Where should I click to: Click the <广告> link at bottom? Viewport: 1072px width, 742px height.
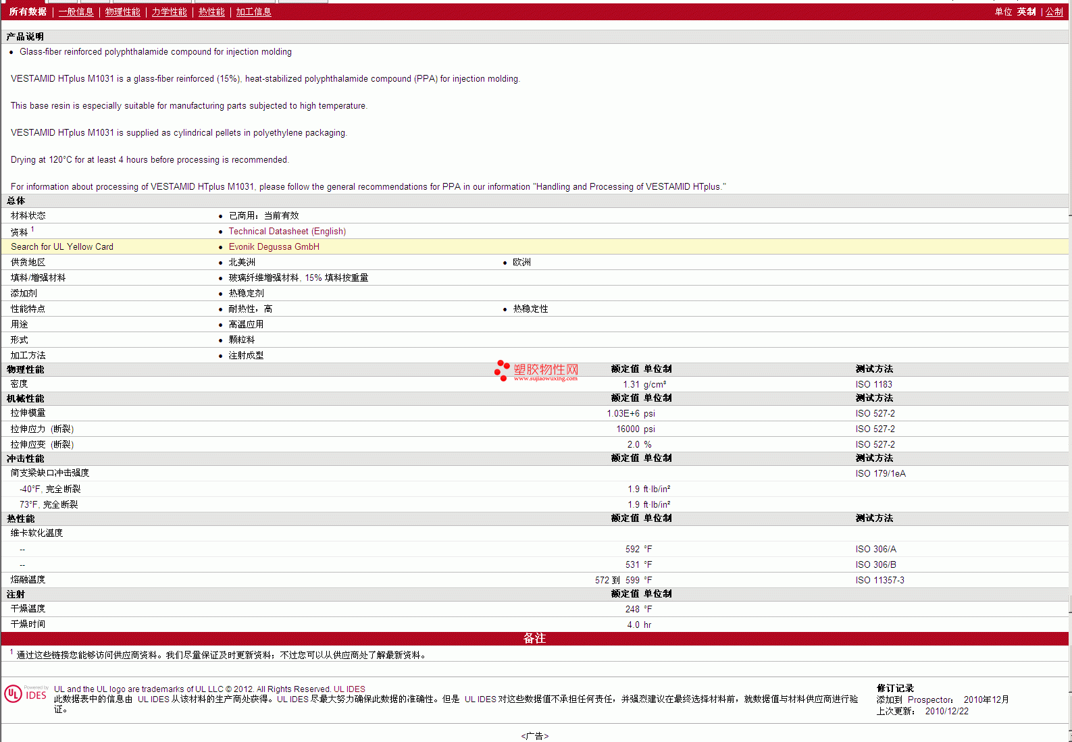coord(534,736)
